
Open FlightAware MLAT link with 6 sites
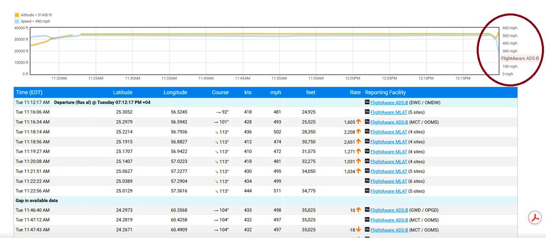point(388,181)
